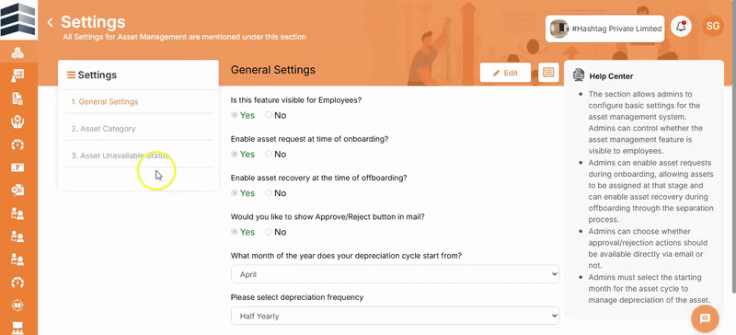Click the company building logo
This screenshot has width=736, height=335.
(18, 18)
